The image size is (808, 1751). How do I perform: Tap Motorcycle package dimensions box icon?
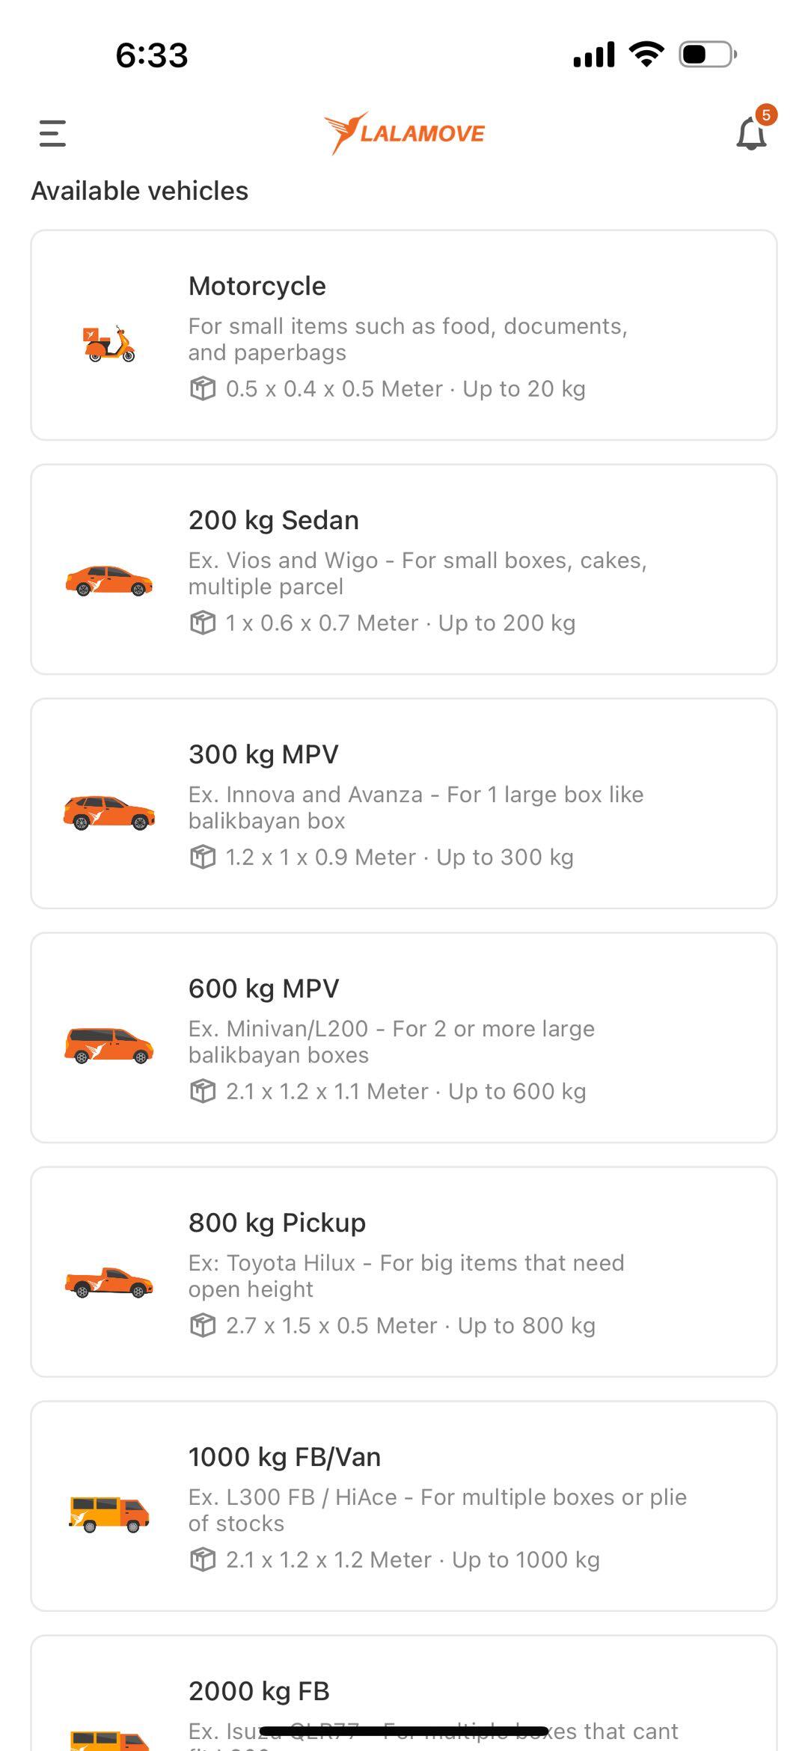click(x=202, y=389)
